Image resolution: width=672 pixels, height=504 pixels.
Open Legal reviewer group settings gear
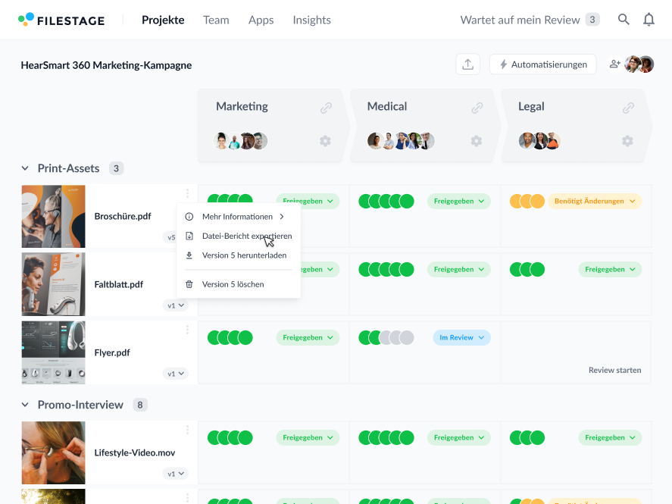click(627, 141)
